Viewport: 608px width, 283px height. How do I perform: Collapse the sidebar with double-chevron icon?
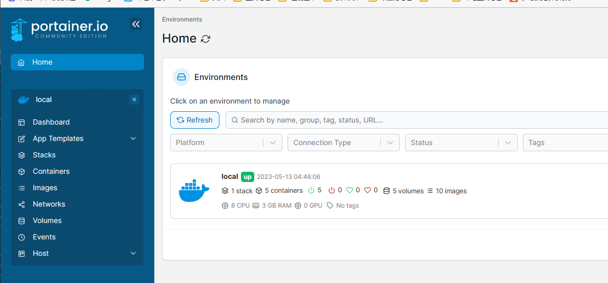coord(136,24)
